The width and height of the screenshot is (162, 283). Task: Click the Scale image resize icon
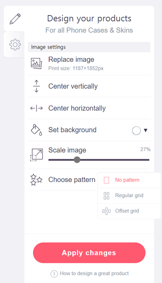click(x=36, y=155)
